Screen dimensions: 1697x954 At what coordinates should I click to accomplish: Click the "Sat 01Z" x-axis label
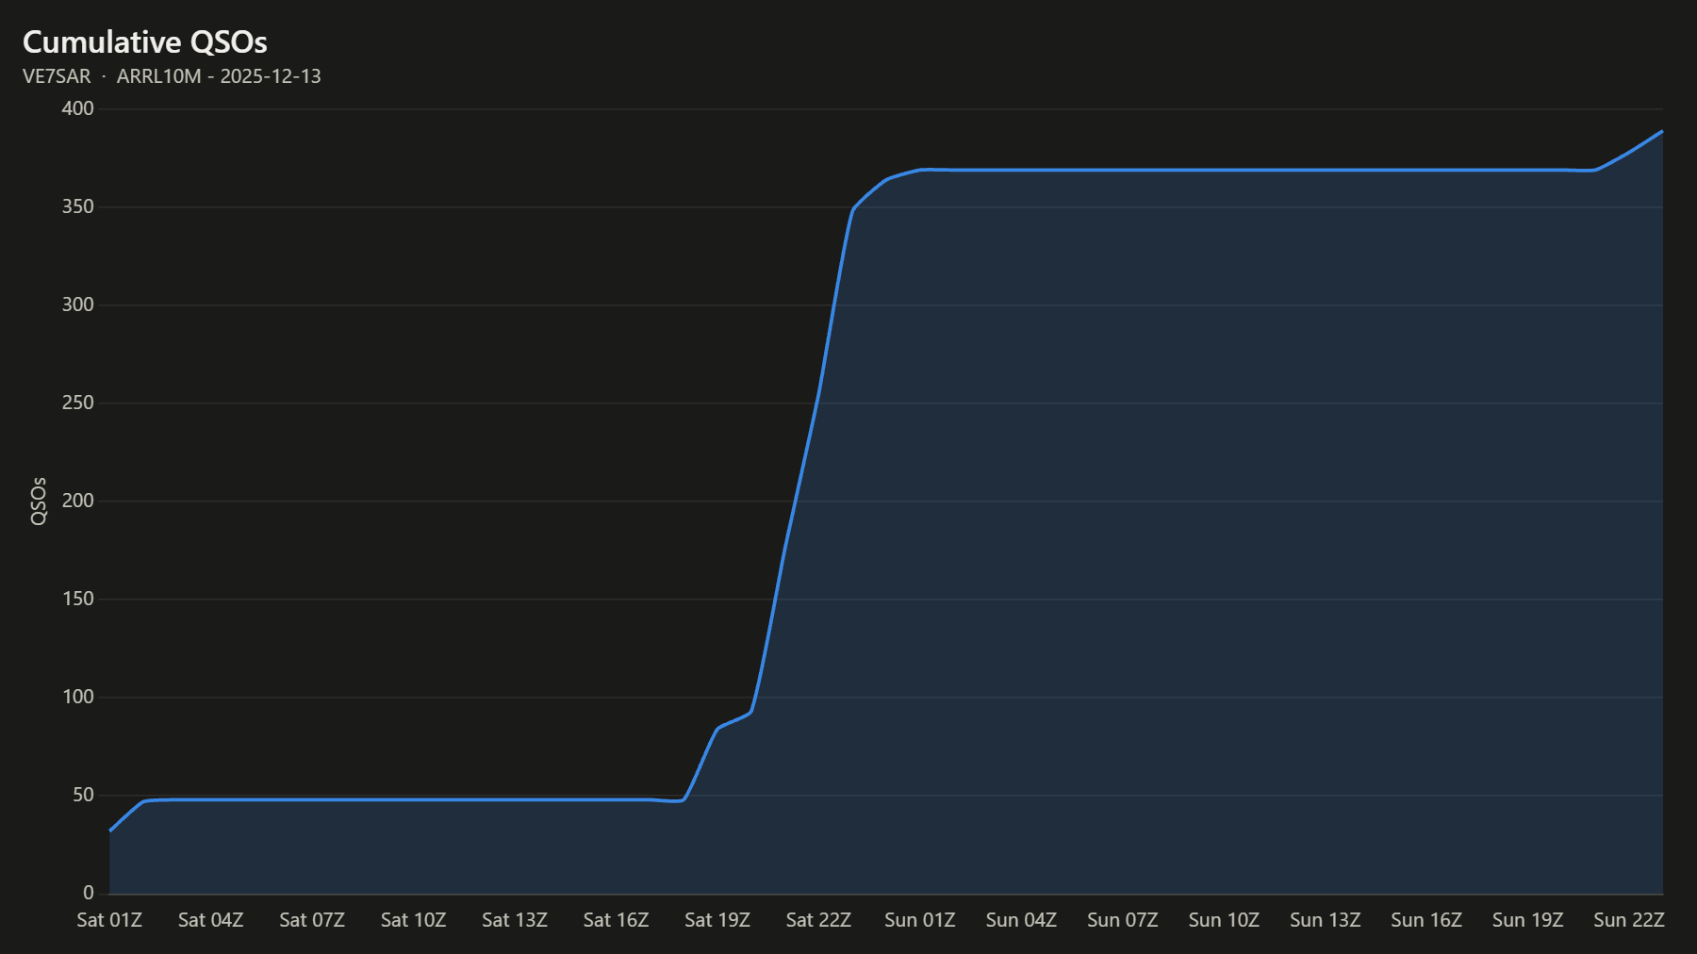109,920
